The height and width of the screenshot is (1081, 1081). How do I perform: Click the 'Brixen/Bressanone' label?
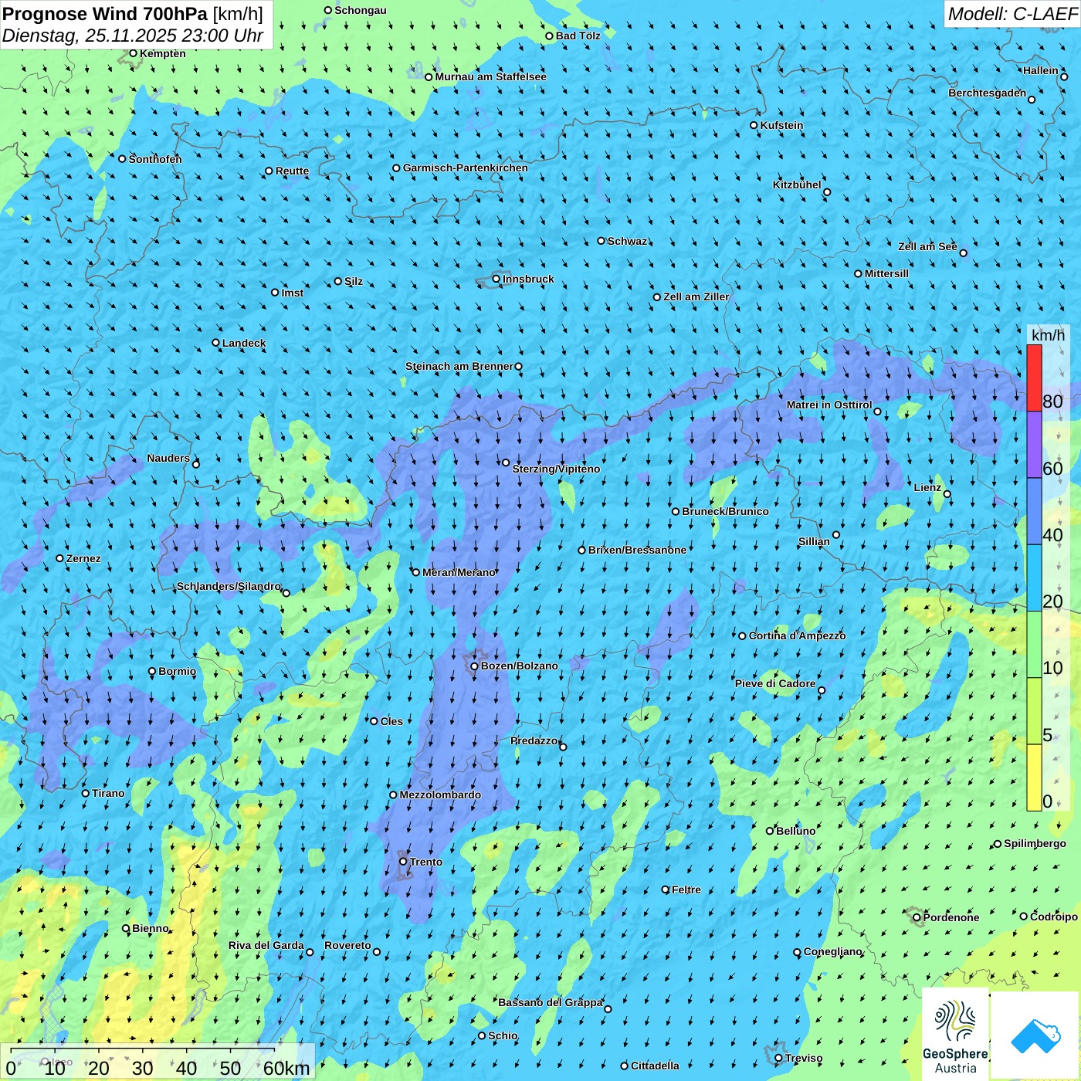coord(637,550)
